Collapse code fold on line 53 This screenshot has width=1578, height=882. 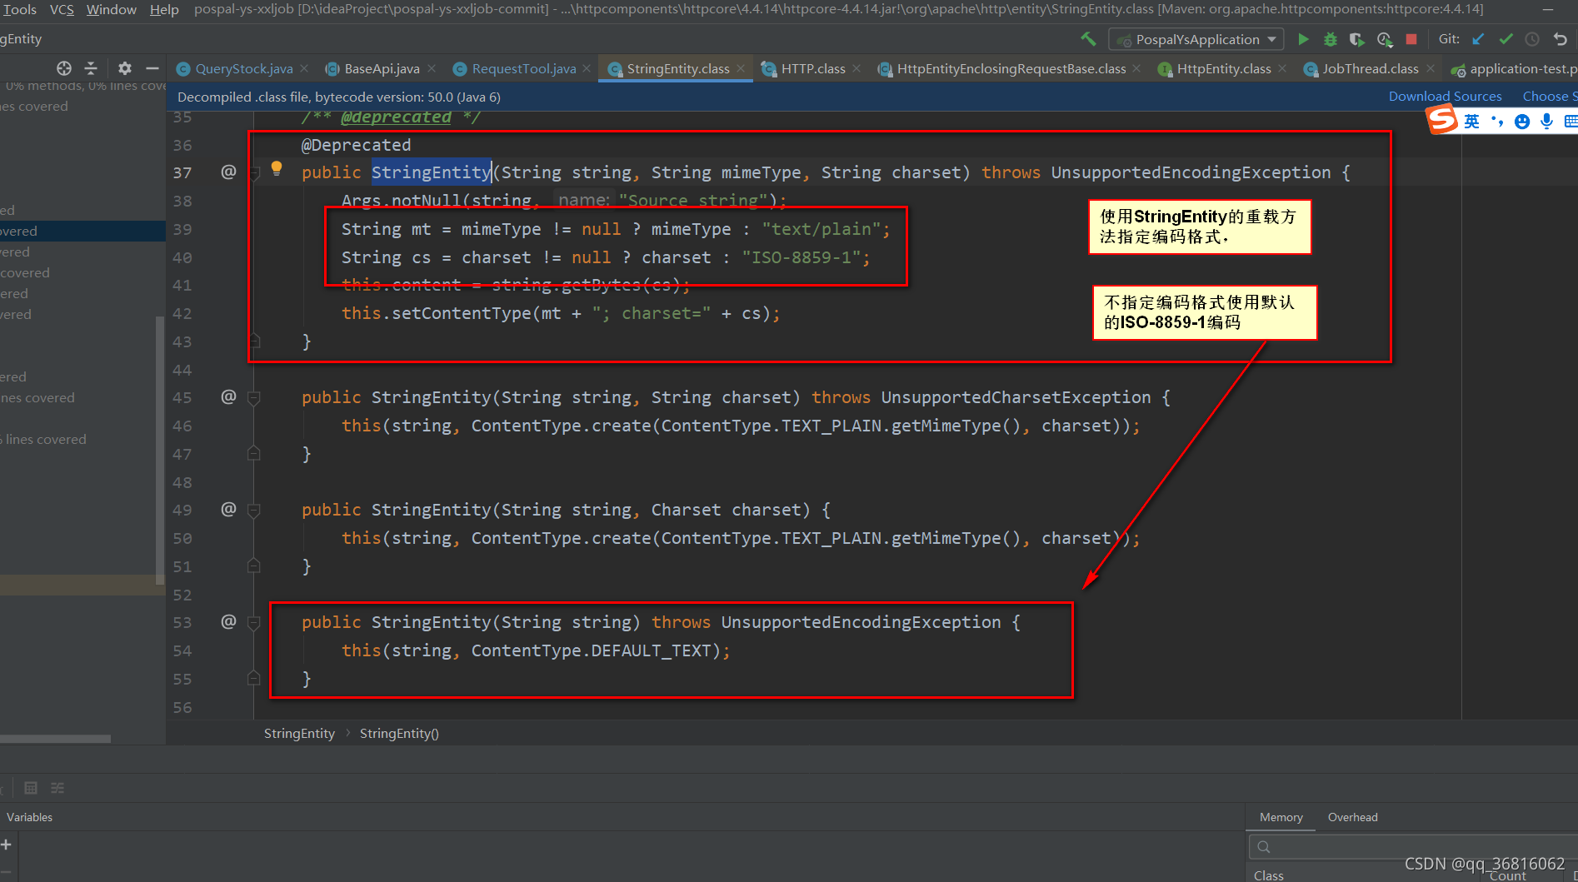254,623
